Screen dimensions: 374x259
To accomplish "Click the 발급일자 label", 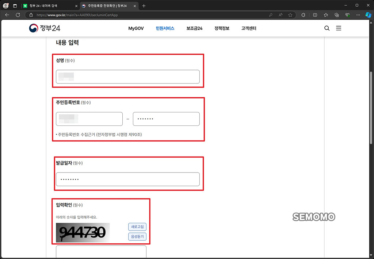I will [64, 163].
